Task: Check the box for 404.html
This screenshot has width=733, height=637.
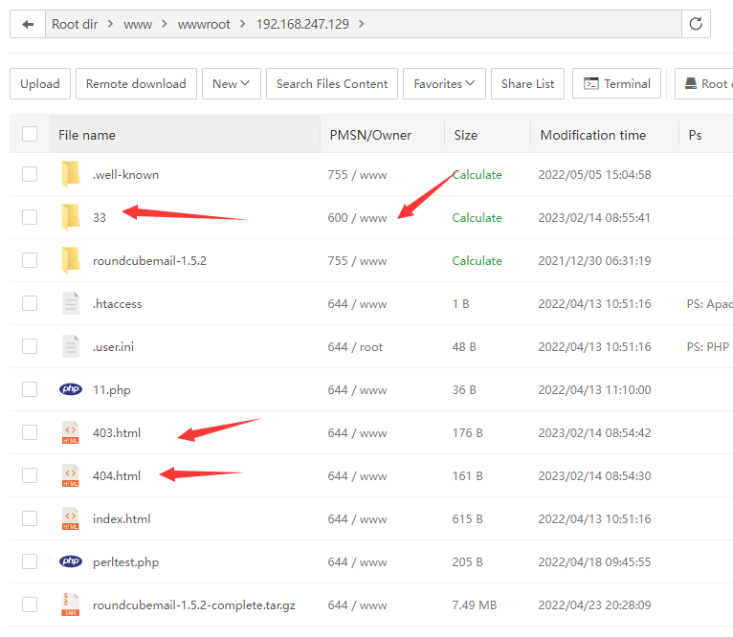Action: coord(30,475)
